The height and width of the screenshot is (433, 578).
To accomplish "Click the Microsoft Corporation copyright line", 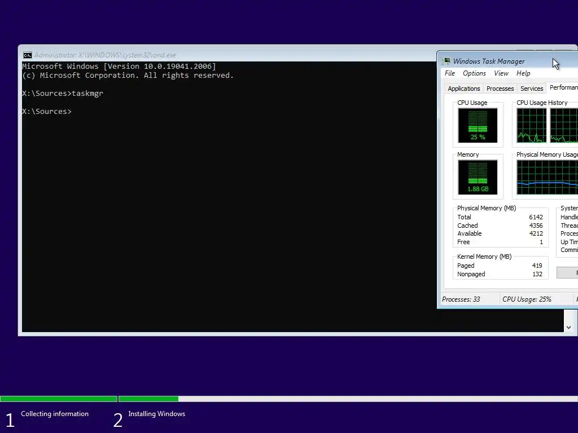I will tap(128, 76).
